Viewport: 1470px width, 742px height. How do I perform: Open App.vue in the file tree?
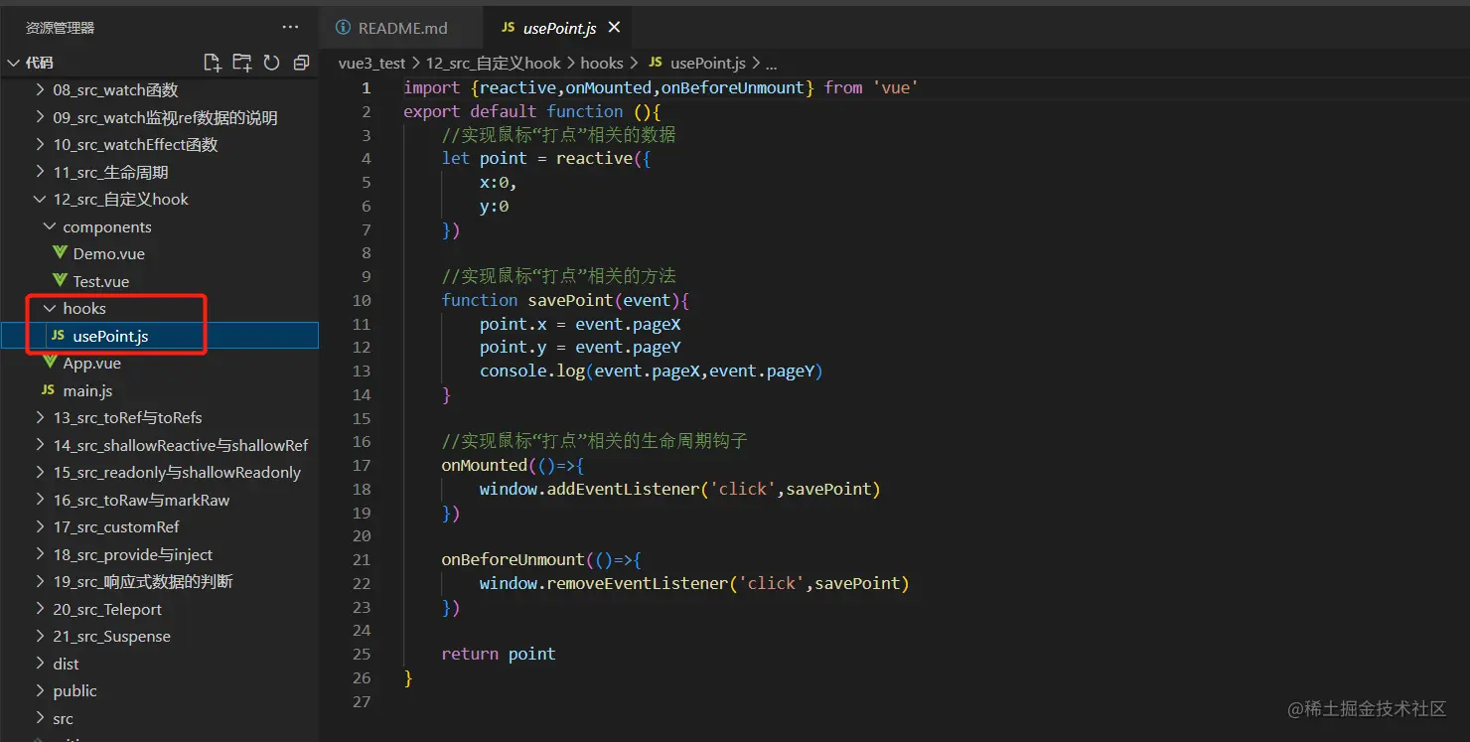(91, 363)
